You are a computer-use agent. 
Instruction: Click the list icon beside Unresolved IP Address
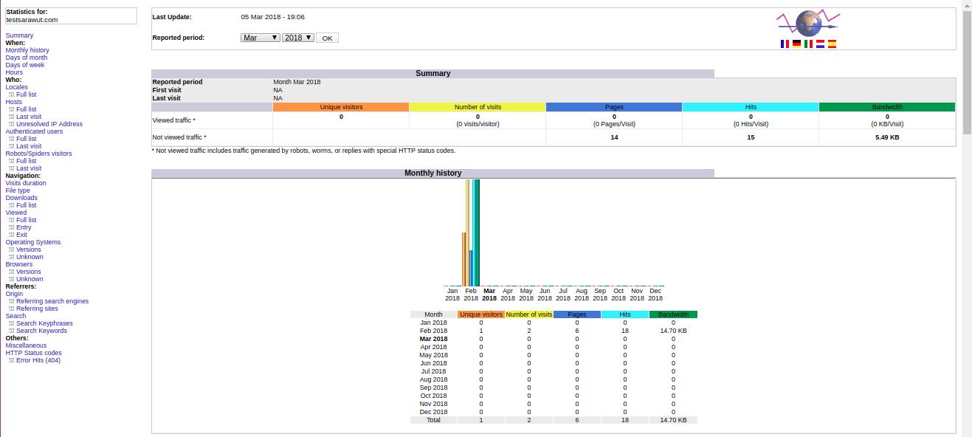click(11, 124)
